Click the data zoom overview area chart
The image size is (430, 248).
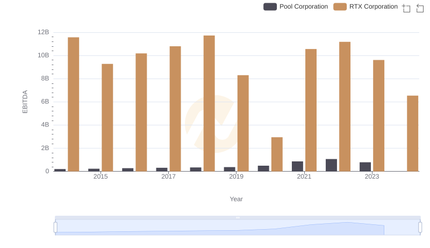pyautogui.click(x=238, y=228)
